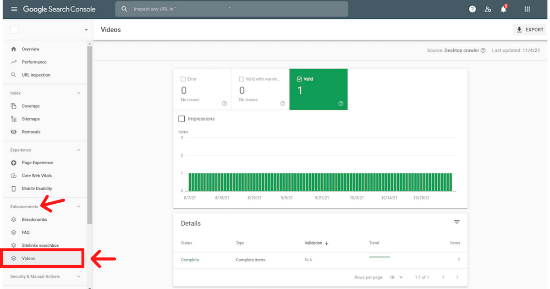Click the sidebar vertical scrollbar
The height and width of the screenshot is (289, 550).
point(90,135)
